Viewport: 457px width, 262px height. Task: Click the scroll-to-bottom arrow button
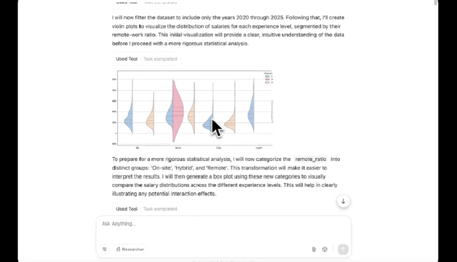[x=343, y=201]
